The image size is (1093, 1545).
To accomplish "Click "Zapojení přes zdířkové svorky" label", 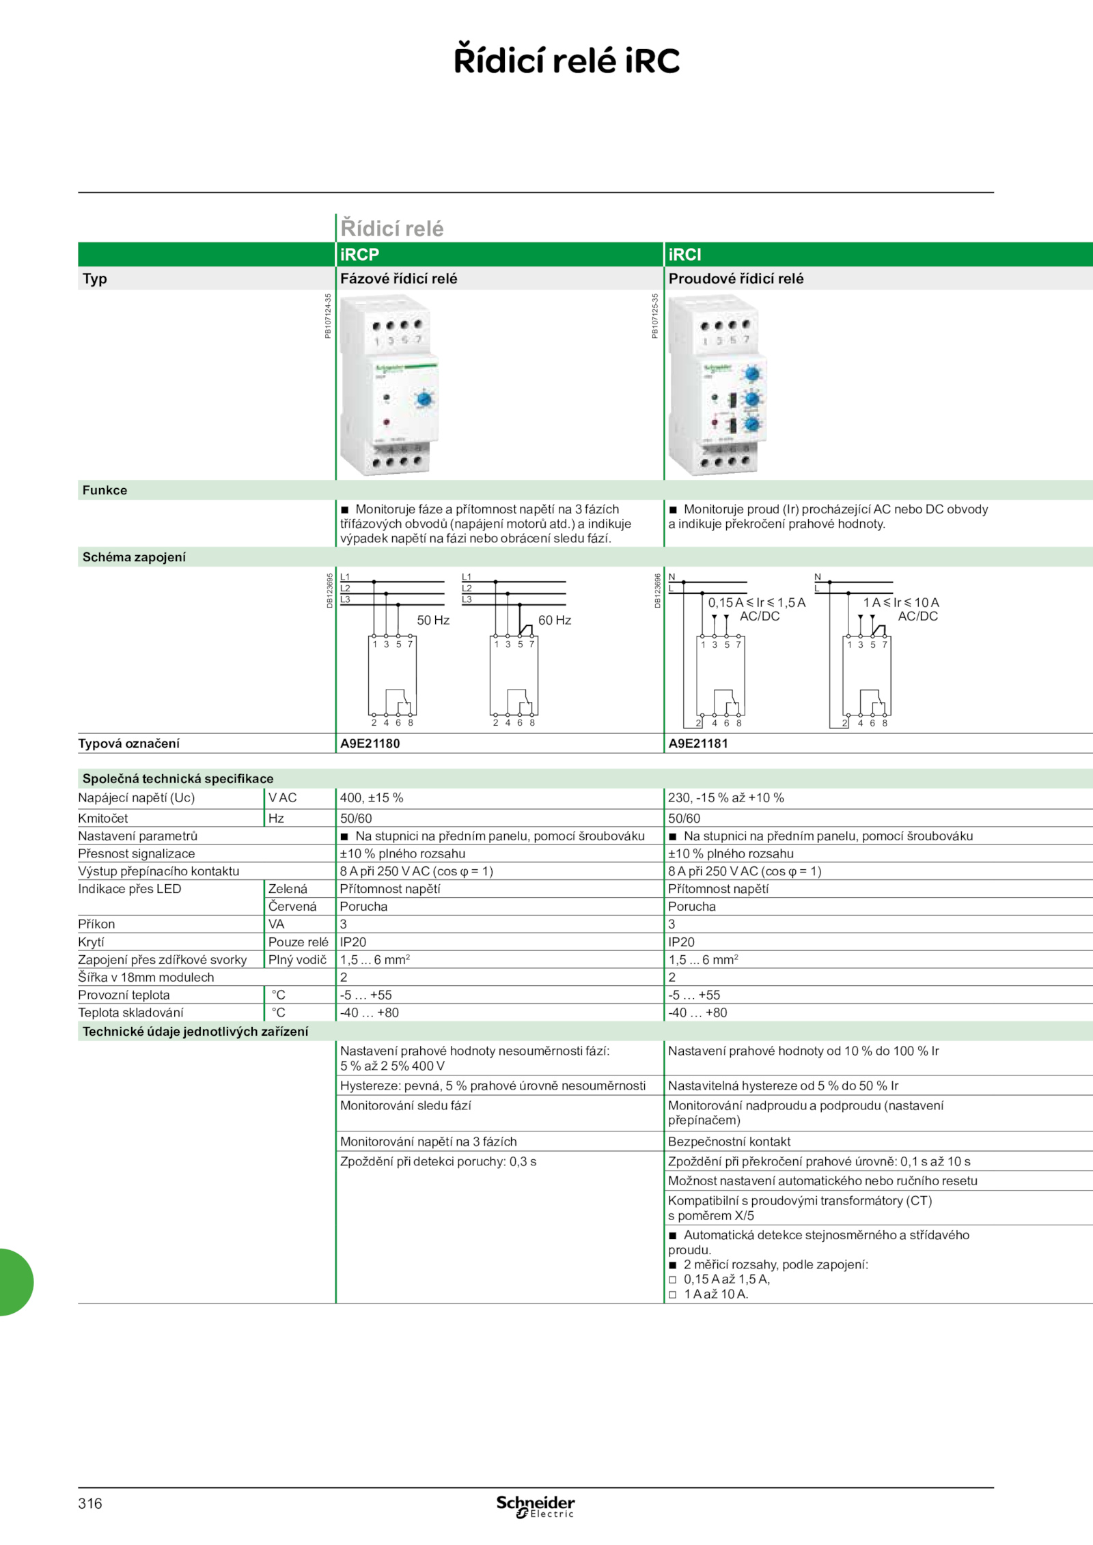I will click(163, 960).
